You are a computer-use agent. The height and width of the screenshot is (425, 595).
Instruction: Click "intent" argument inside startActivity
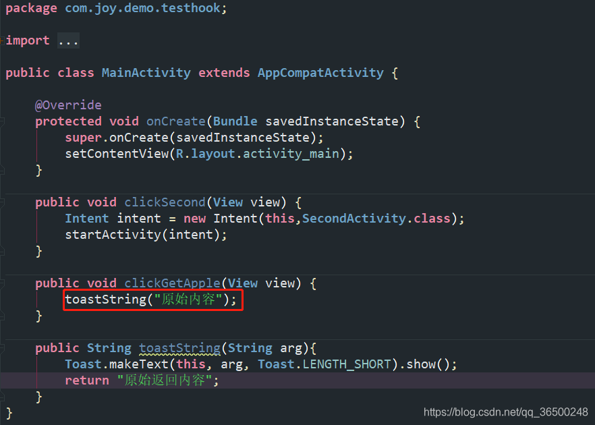pyautogui.click(x=191, y=235)
